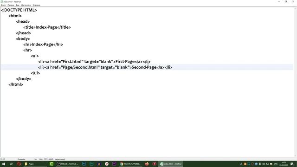This screenshot has height=167, width=297.
Task: Place cursor on the <title>Index-Page</title> line
Action: point(47,27)
